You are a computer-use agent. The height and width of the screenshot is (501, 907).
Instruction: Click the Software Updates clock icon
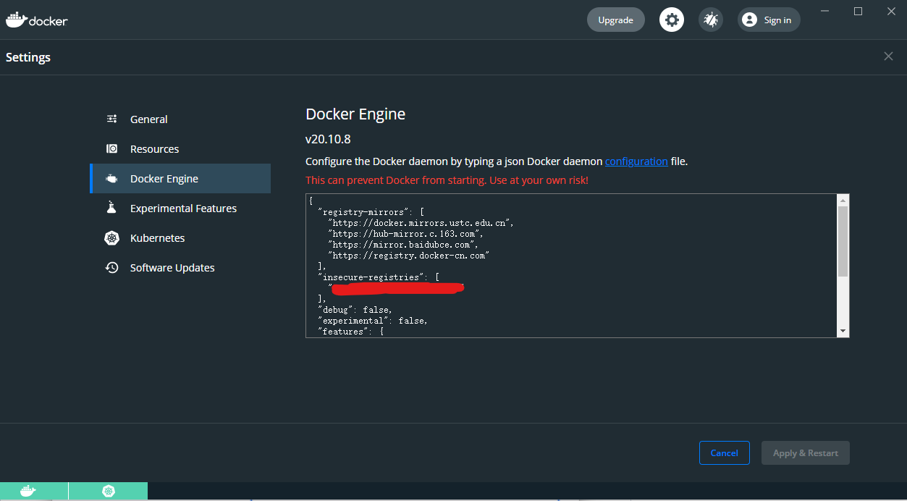[111, 268]
